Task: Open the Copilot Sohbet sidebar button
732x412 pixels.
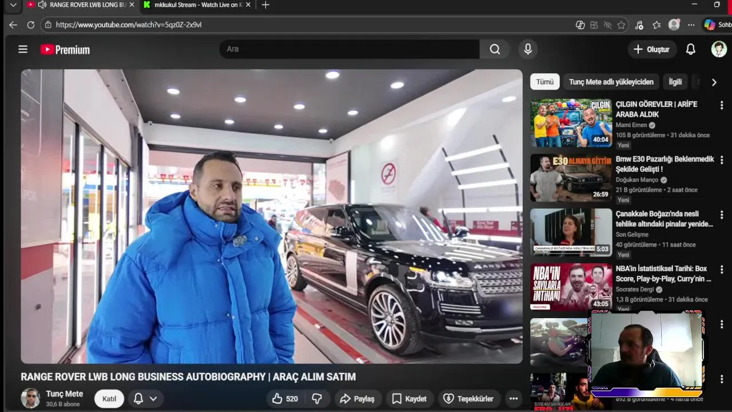Action: tap(717, 25)
